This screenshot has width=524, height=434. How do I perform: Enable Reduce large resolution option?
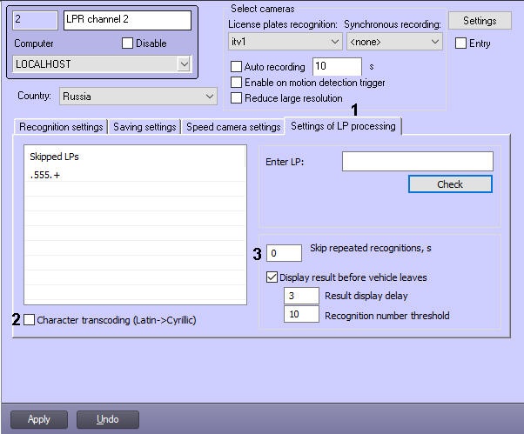click(x=236, y=98)
